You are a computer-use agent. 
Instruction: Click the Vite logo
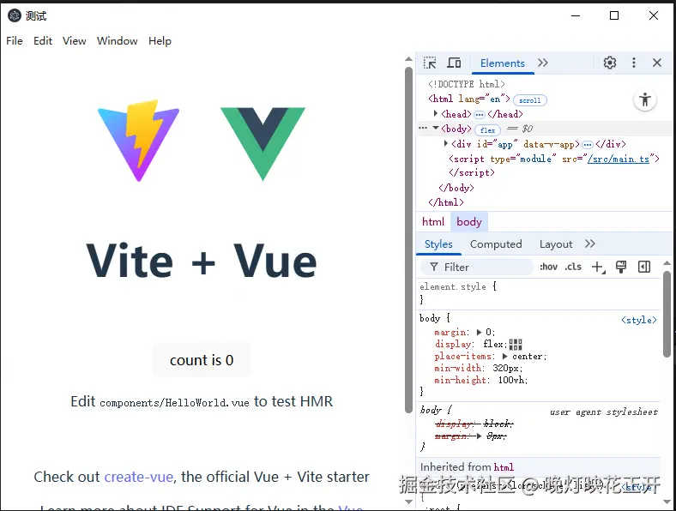[139, 141]
